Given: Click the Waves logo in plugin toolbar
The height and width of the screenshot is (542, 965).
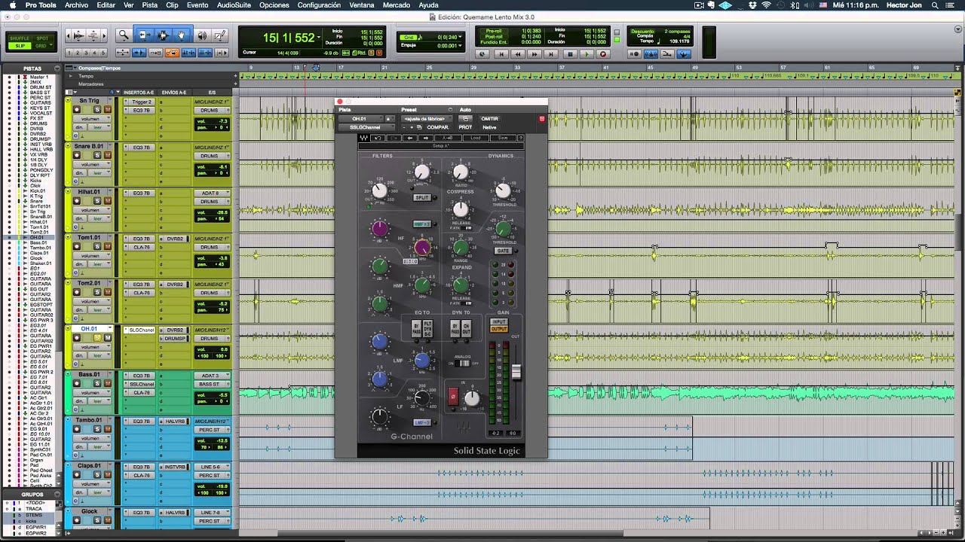Looking at the screenshot, I should tap(363, 139).
